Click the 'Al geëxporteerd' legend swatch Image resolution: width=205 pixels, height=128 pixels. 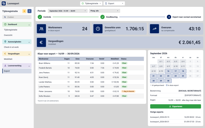(x=151, y=85)
